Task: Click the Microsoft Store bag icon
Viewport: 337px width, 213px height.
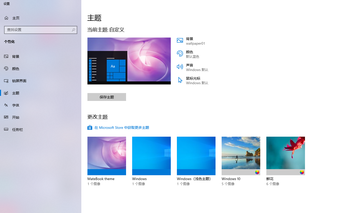Action: point(90,128)
